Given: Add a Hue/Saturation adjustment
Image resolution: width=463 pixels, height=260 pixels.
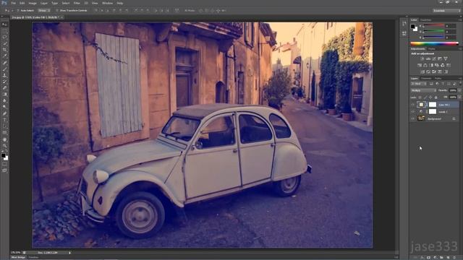Looking at the screenshot, I should 420,65.
